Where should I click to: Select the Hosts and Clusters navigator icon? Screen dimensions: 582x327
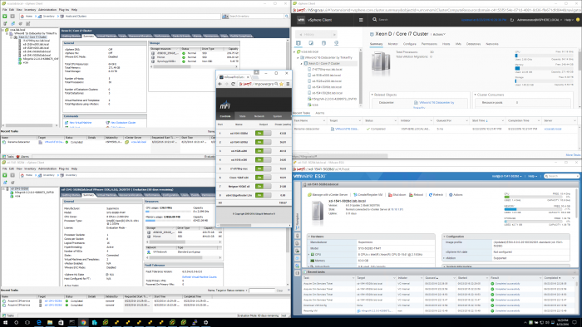point(298,43)
